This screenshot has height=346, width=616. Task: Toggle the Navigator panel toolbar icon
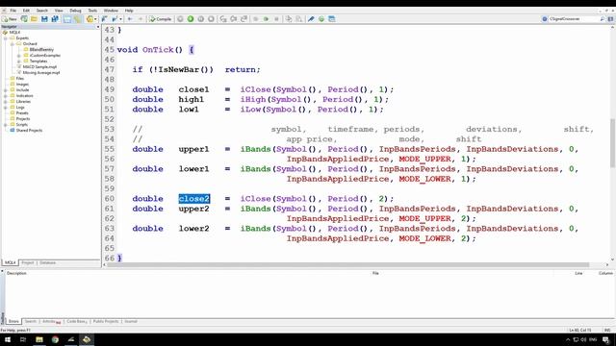tap(67, 19)
